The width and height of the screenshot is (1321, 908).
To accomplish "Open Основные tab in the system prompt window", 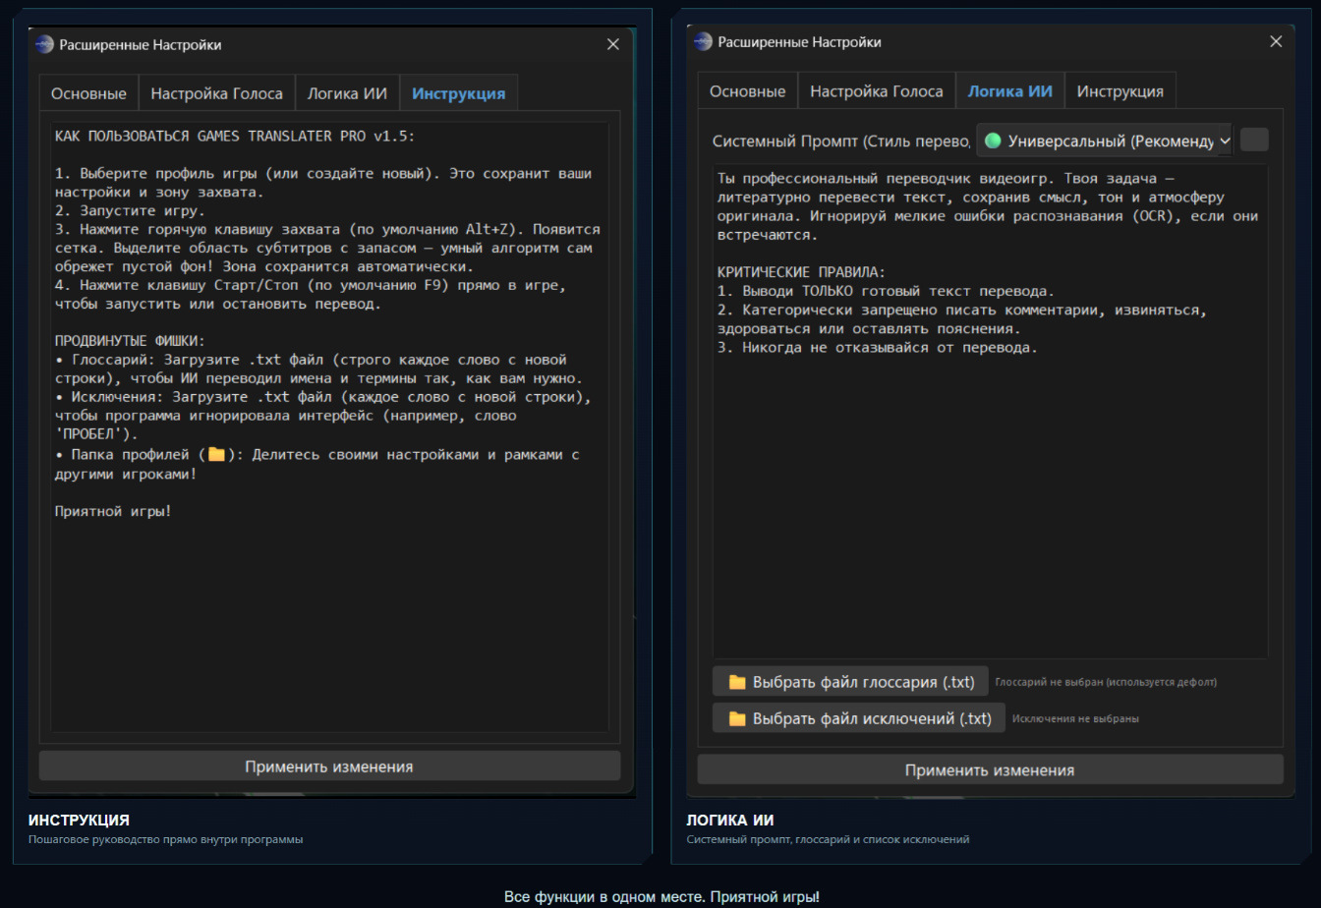I will [x=747, y=90].
